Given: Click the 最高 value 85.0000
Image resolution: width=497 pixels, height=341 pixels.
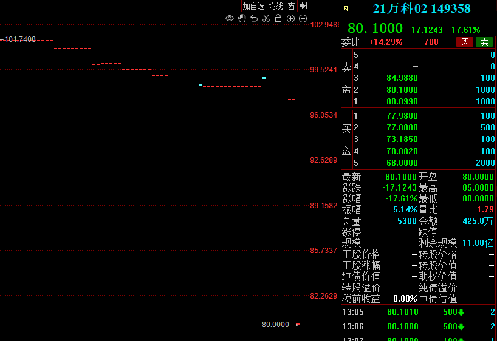Looking at the screenshot, I should [x=478, y=187].
